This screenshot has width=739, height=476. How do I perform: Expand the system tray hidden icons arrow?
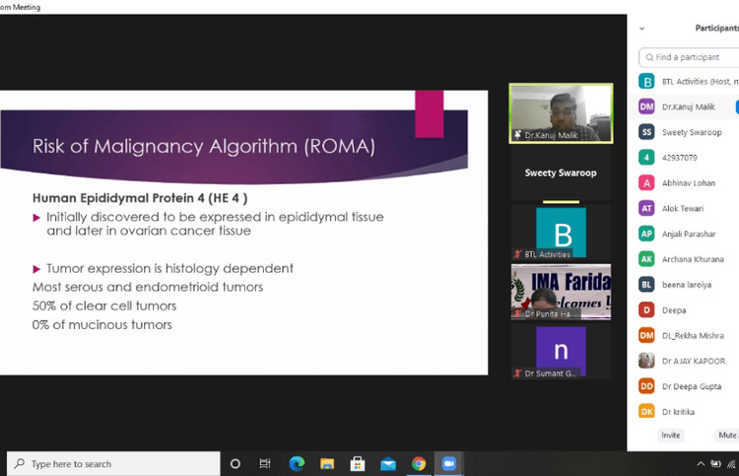pos(701,463)
